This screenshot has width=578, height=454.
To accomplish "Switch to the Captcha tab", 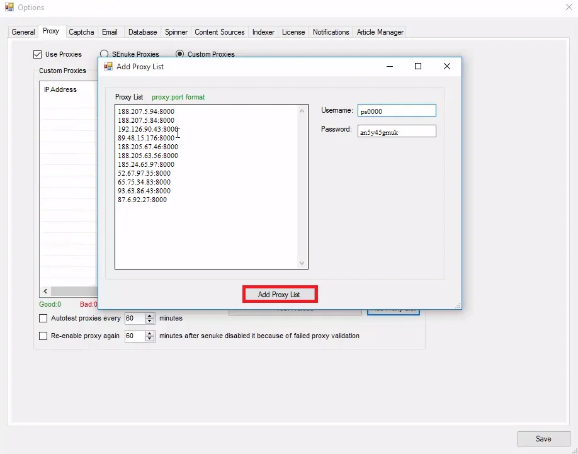I will click(x=81, y=32).
